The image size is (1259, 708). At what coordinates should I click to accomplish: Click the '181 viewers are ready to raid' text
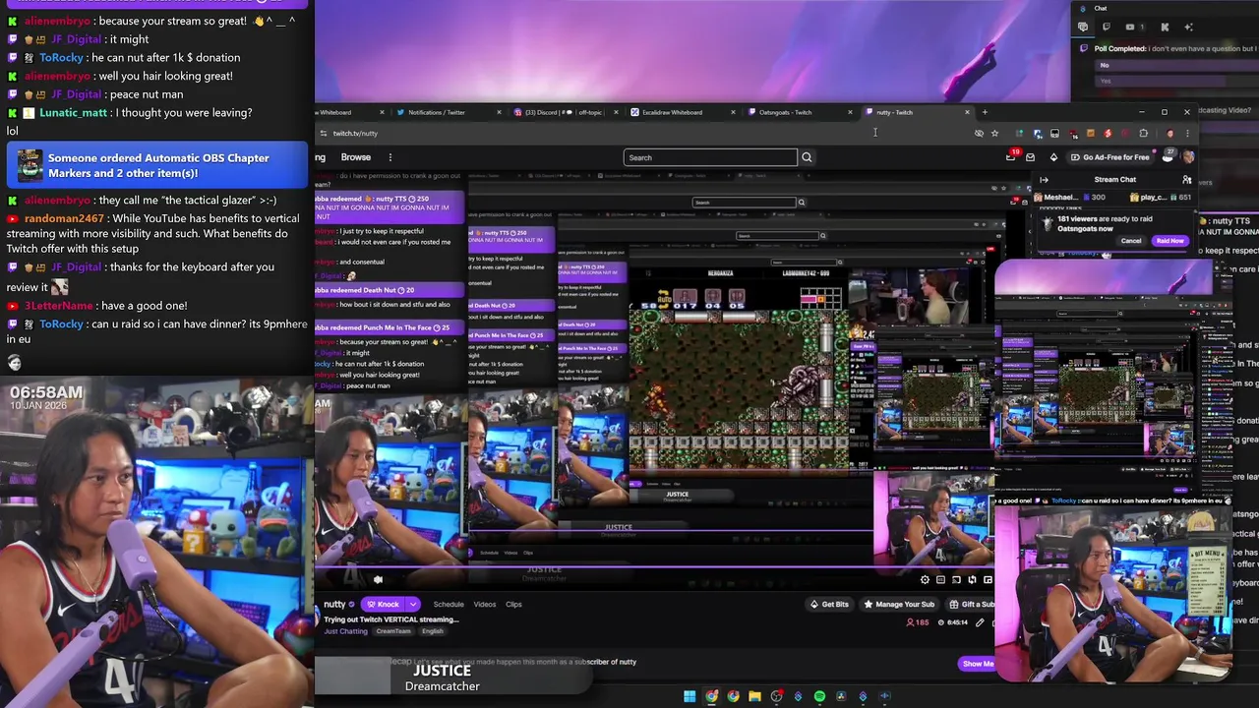(x=1105, y=219)
